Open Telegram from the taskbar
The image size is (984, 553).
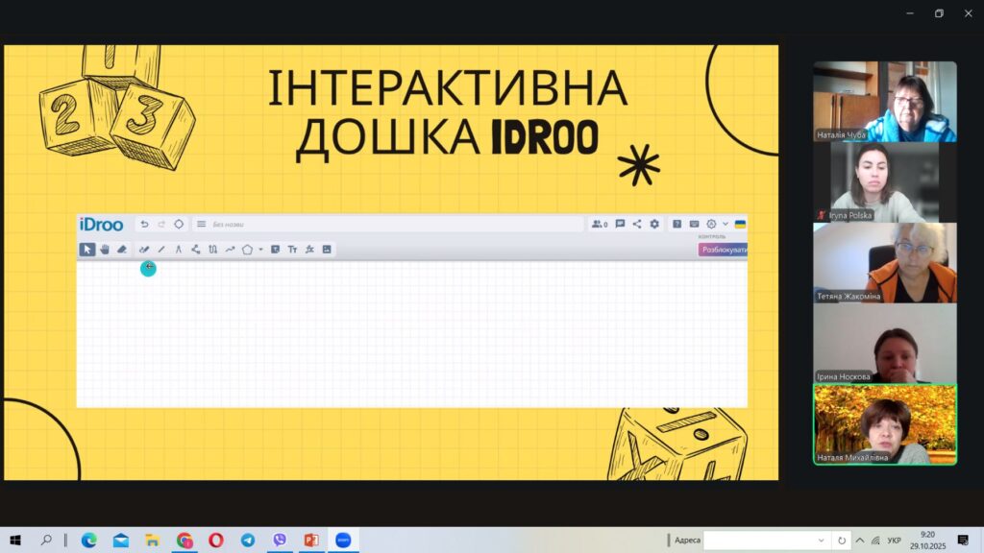point(248,541)
